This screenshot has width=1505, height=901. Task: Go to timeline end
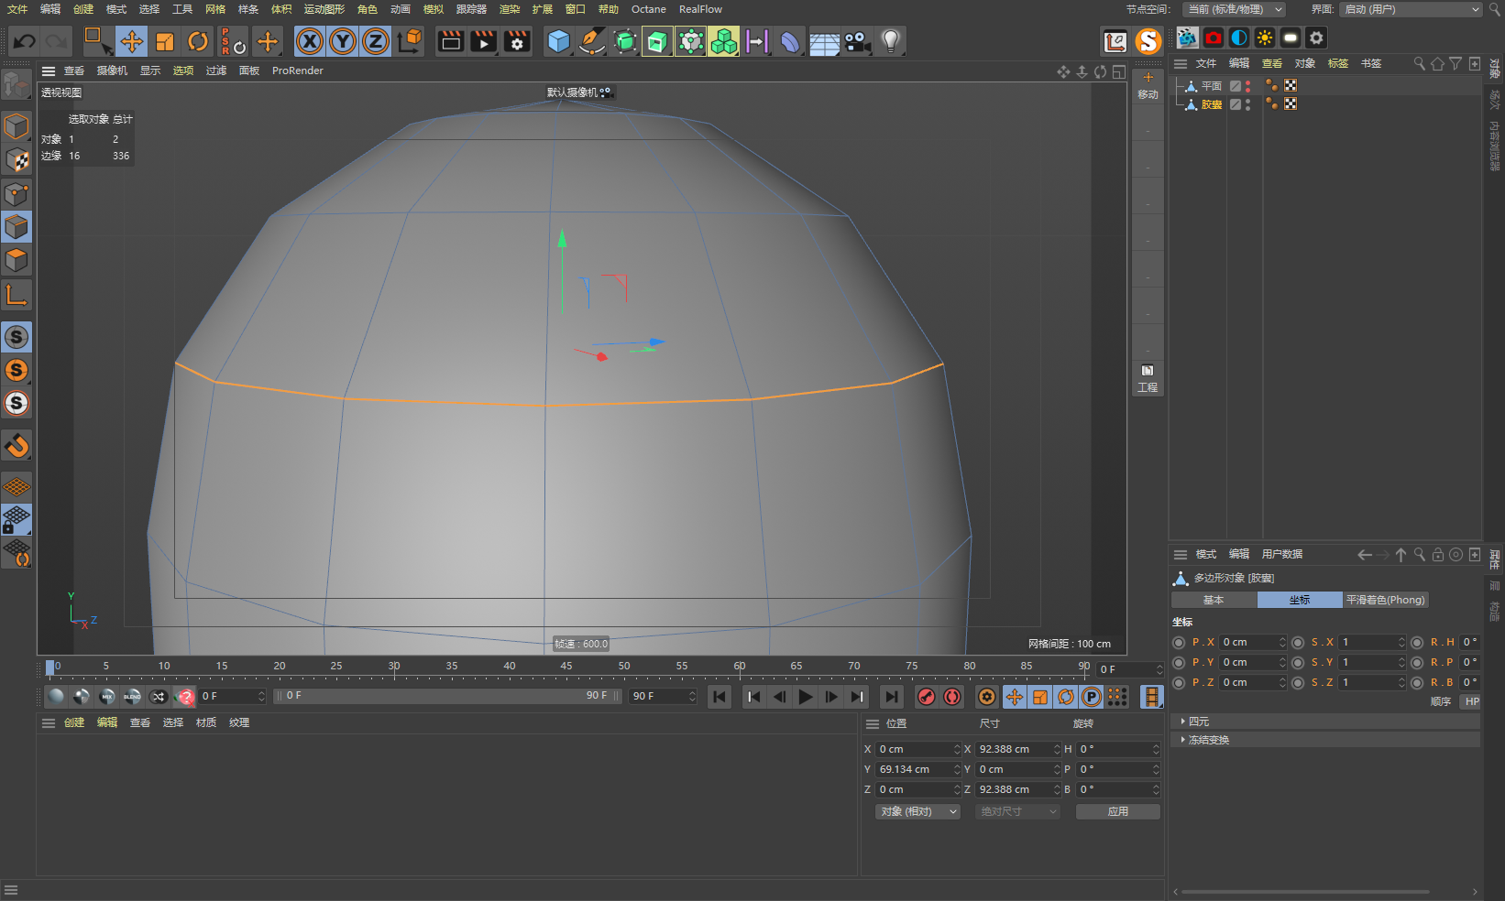(891, 697)
